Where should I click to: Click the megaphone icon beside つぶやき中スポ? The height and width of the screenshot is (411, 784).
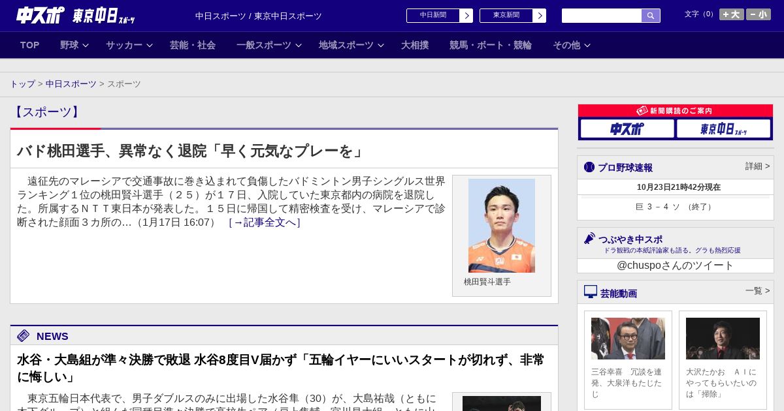pyautogui.click(x=589, y=238)
